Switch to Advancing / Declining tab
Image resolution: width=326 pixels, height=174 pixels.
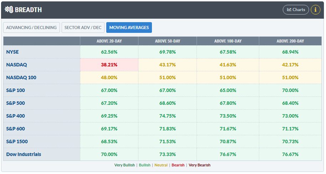(x=31, y=27)
